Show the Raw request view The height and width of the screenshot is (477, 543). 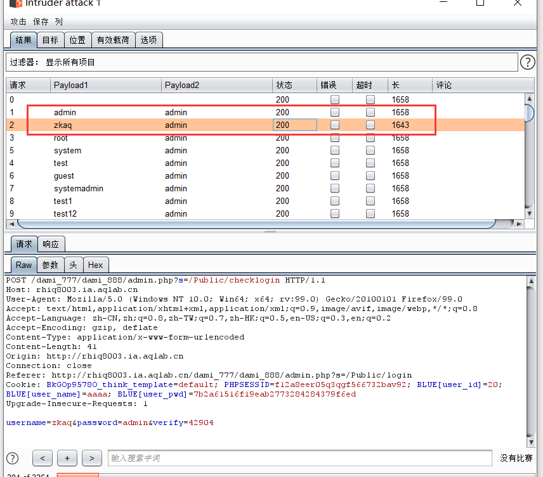pyautogui.click(x=23, y=265)
